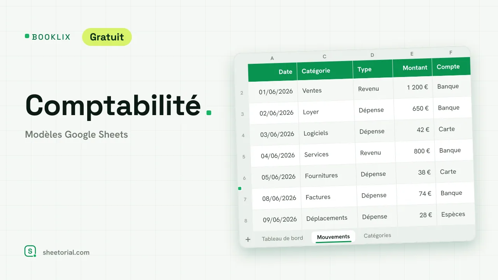Click the date cell 08/06/2026
This screenshot has height=280, width=498.
coord(277,198)
